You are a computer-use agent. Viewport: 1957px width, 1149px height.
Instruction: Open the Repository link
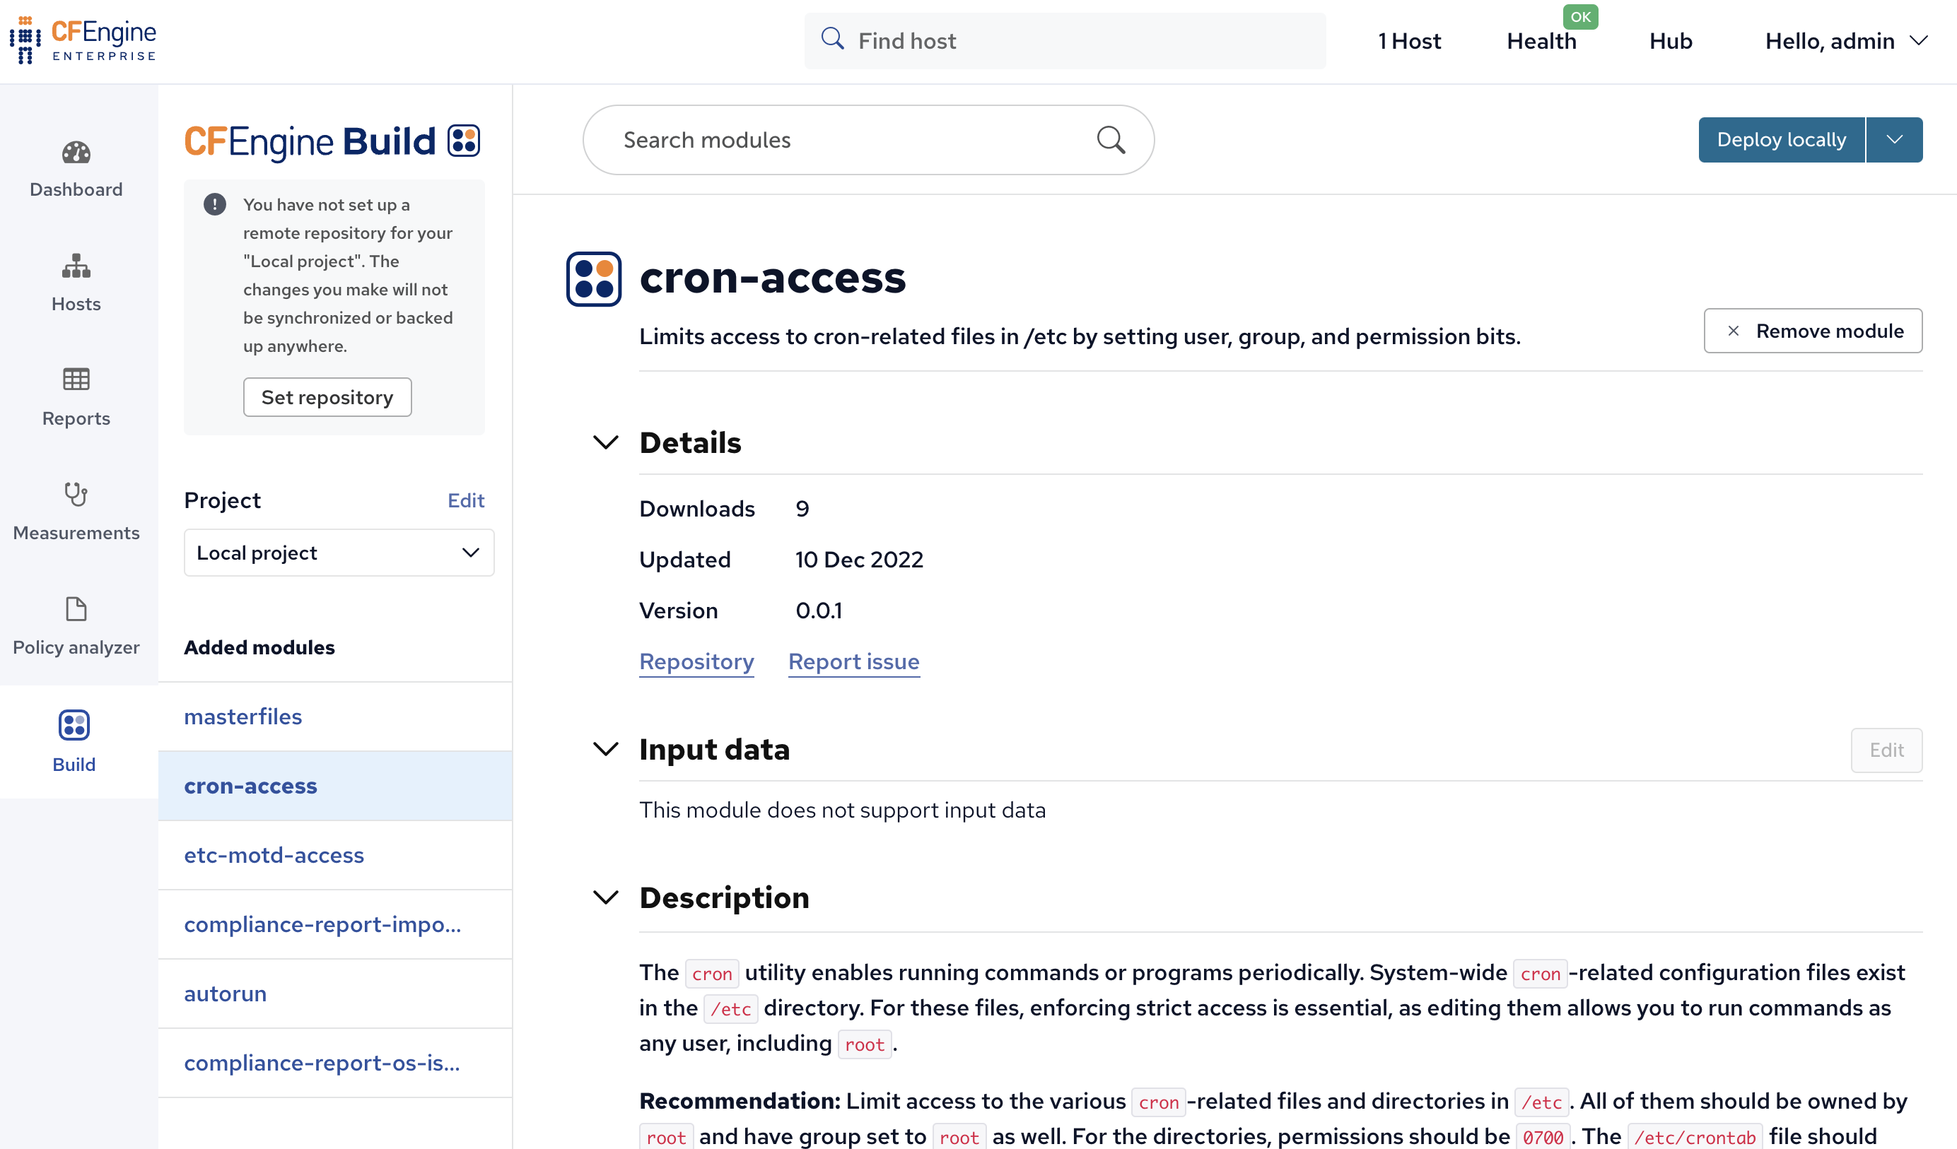(x=696, y=661)
